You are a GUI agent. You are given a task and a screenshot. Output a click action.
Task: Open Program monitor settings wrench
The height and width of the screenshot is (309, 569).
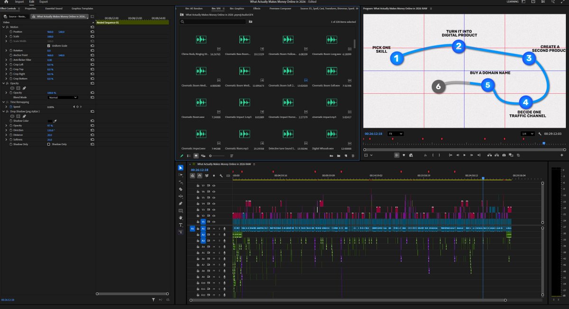click(x=540, y=134)
